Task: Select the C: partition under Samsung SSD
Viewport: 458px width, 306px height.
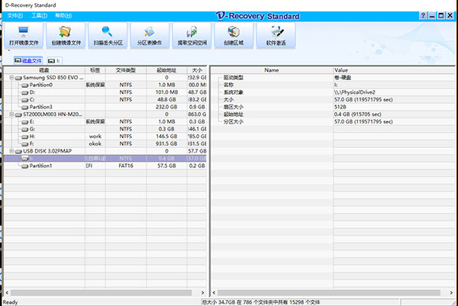Action: (32, 99)
